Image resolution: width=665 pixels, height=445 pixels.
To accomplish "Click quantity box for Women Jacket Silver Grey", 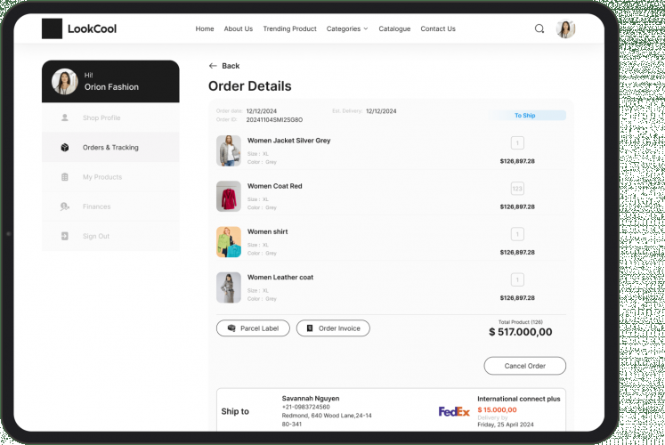I will [x=517, y=142].
